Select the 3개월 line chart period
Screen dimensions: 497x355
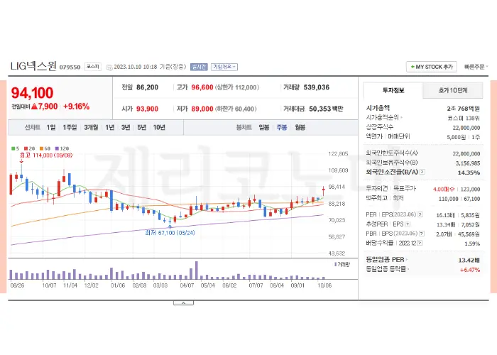(x=91, y=127)
